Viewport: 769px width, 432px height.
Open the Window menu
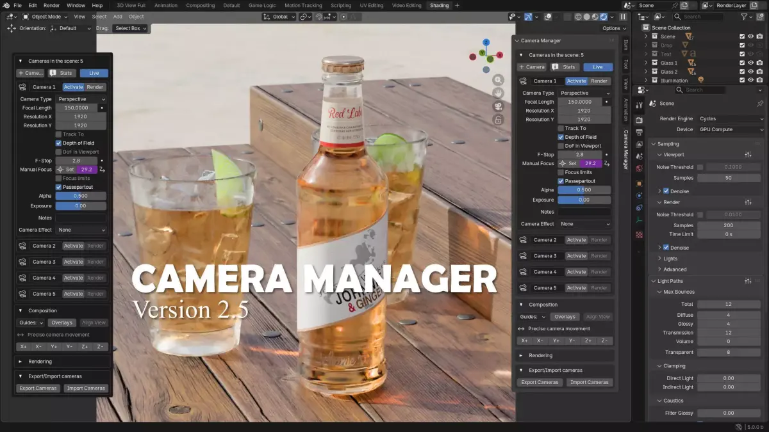point(76,5)
